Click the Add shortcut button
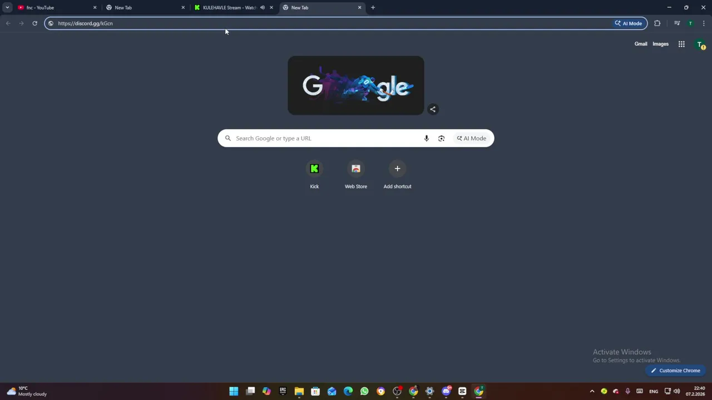Screen dimensions: 712x400 pos(397,174)
